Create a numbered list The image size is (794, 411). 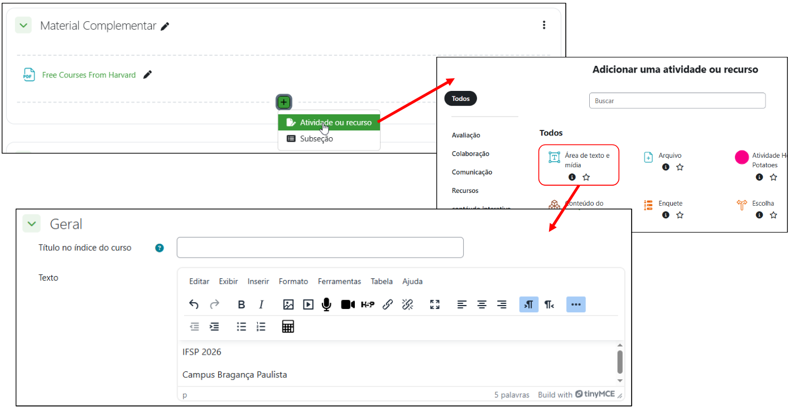[x=261, y=327]
